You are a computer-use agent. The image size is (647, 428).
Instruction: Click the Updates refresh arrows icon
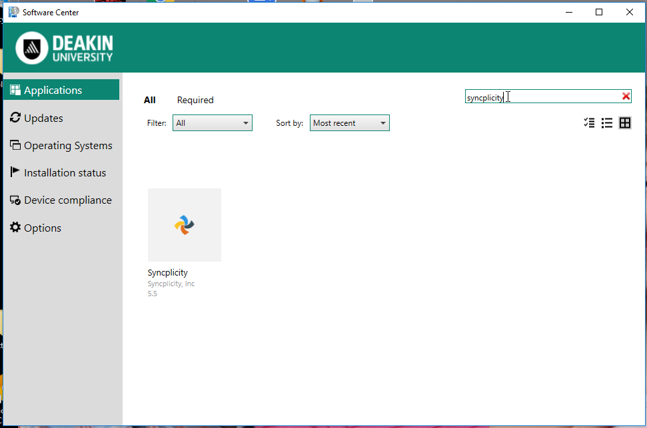point(15,118)
